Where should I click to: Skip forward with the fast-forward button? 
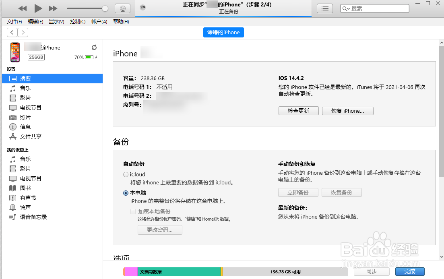tap(53, 8)
